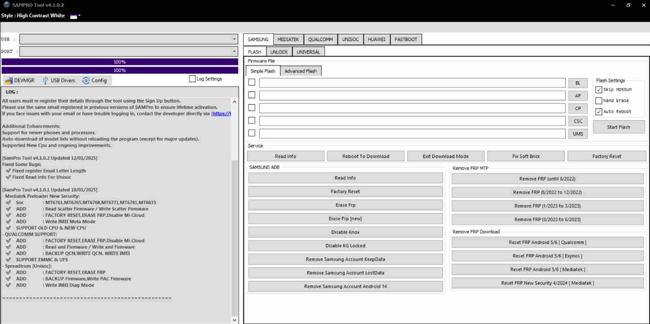650x324 pixels.
Task: Click Service Read Info button
Action: tap(286, 156)
